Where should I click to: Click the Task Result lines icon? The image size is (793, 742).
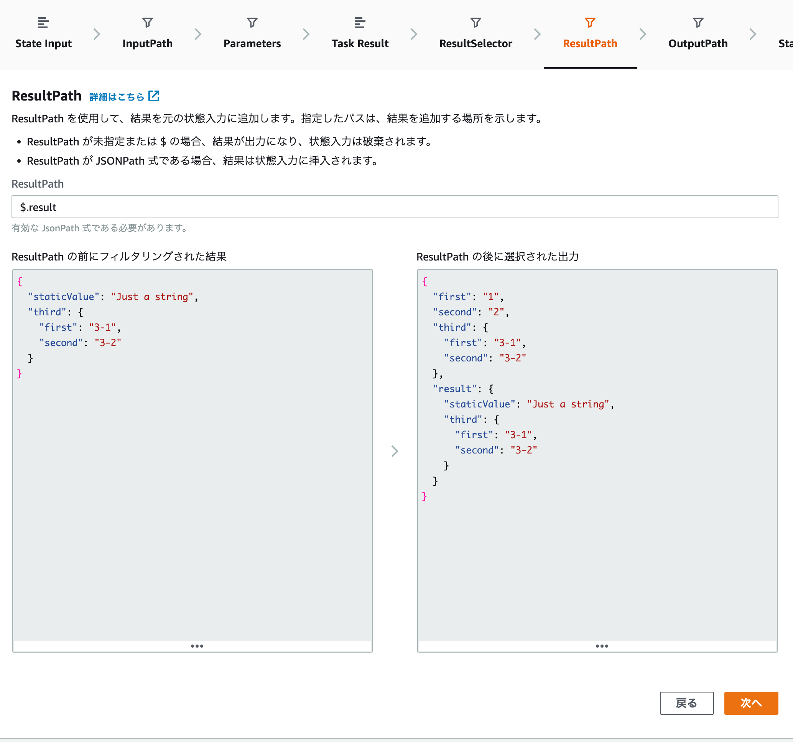[359, 23]
